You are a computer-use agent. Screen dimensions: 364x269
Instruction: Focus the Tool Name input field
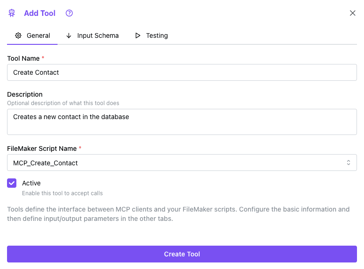tap(182, 72)
